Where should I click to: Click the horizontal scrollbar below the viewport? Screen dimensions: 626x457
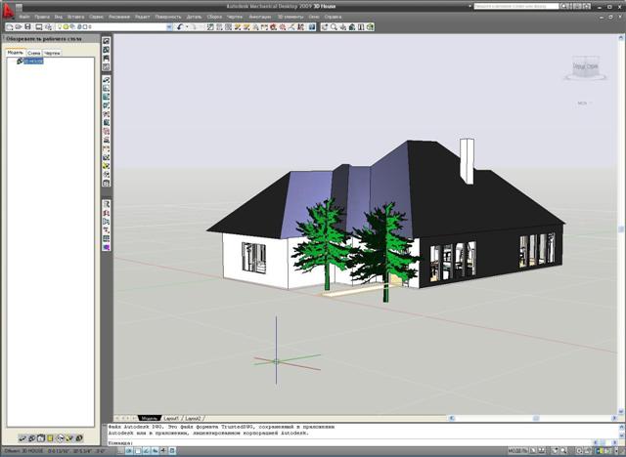(x=533, y=418)
